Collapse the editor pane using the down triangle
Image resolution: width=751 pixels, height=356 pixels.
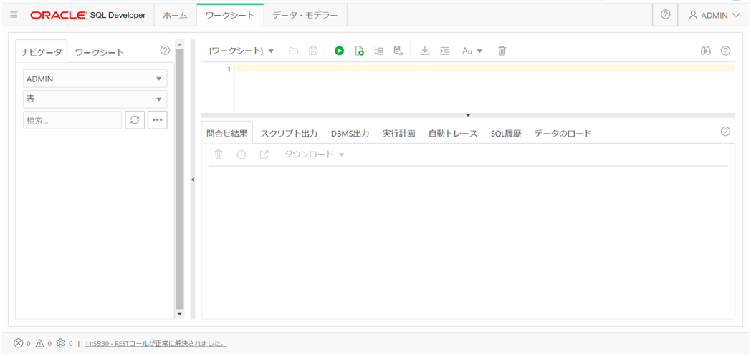pos(468,115)
